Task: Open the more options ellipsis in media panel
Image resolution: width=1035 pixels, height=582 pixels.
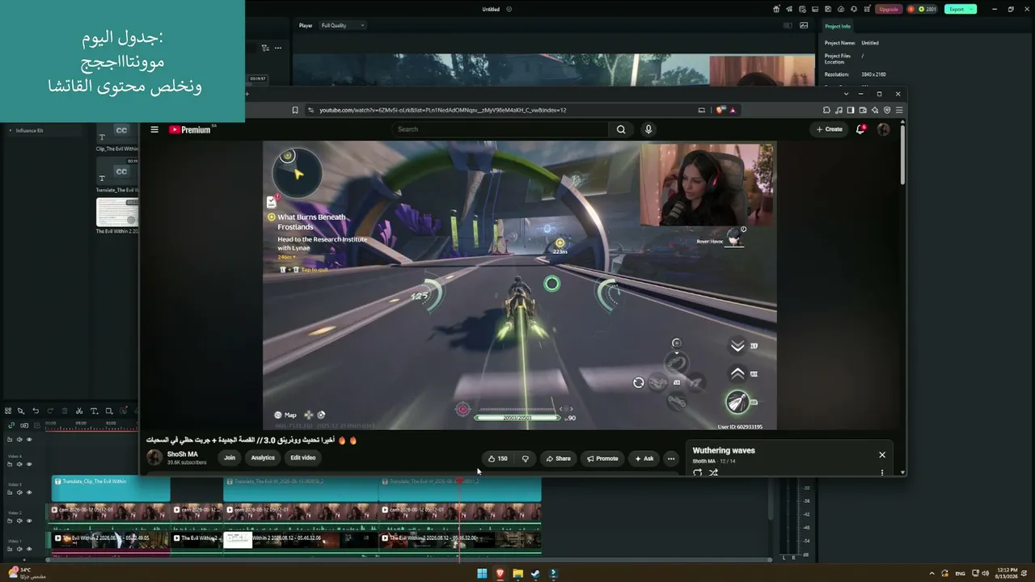Action: [x=277, y=48]
